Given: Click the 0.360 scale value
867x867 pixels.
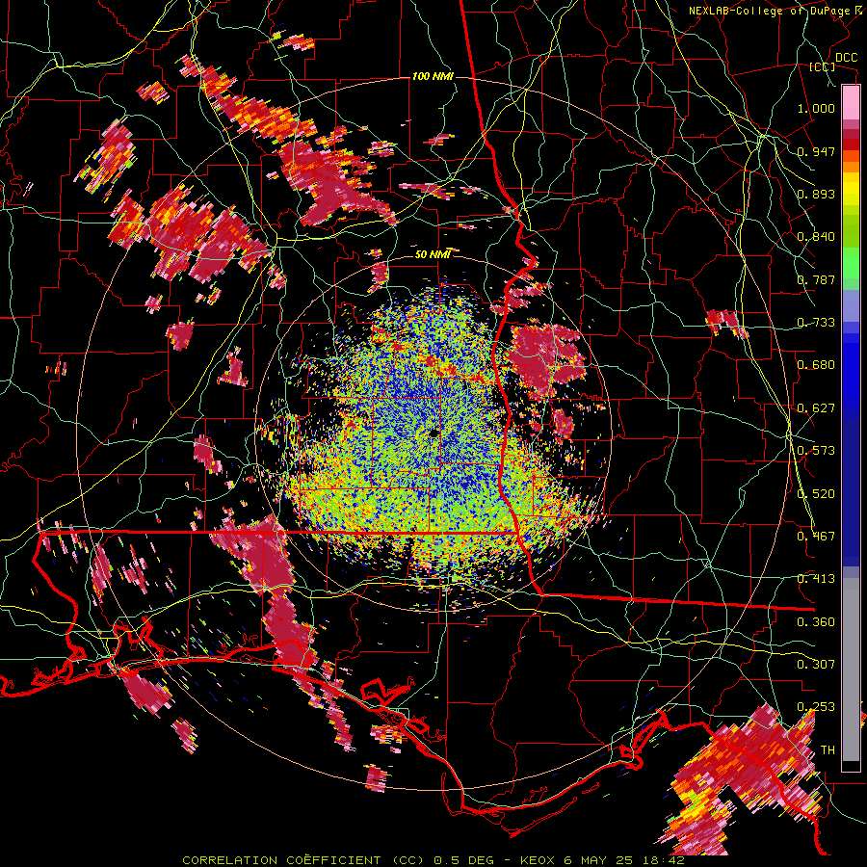Looking at the screenshot, I should pyautogui.click(x=816, y=622).
